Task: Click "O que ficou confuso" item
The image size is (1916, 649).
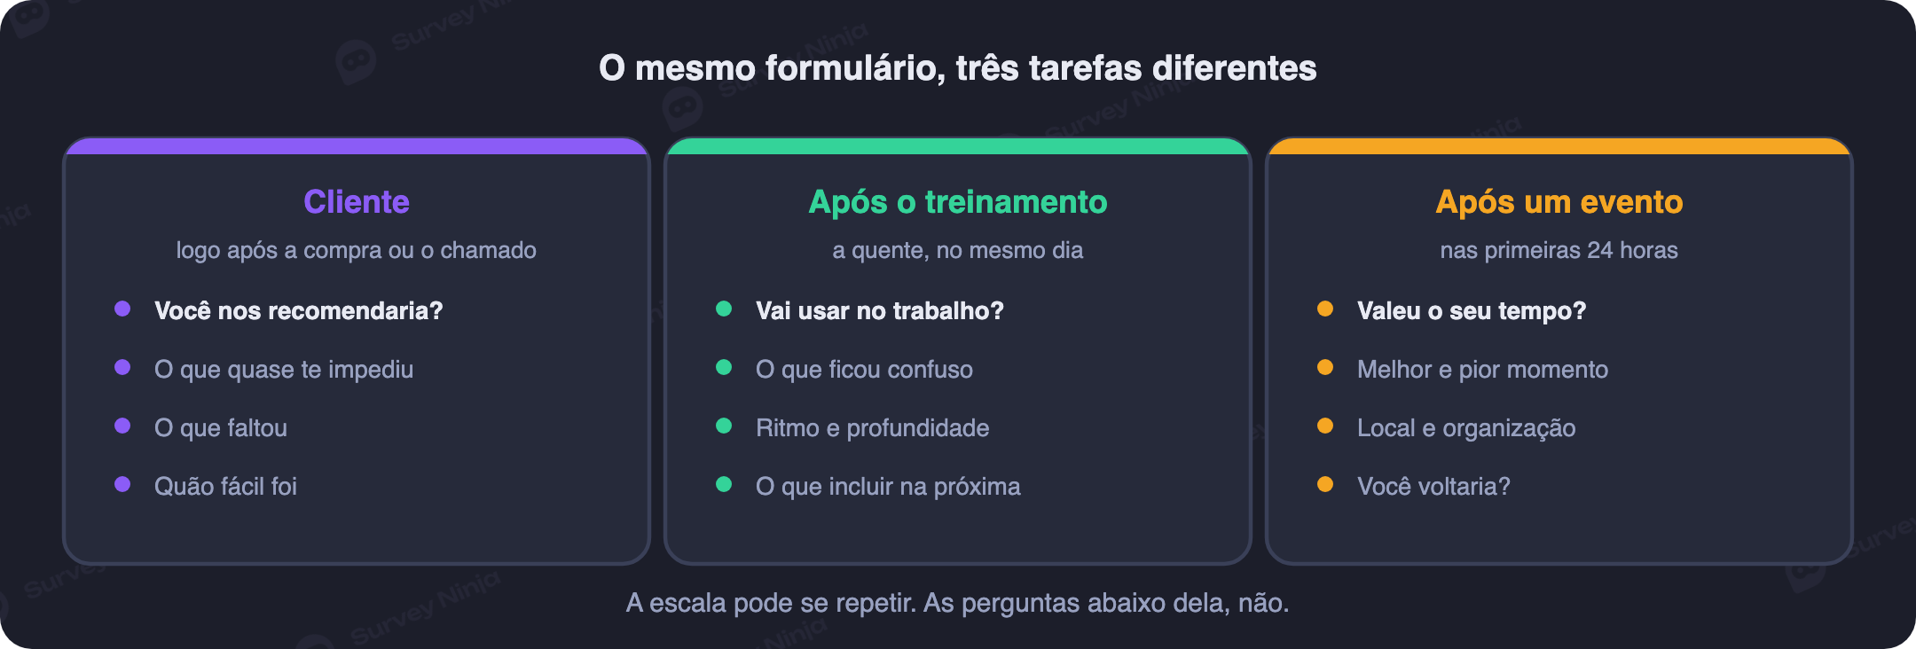Action: (864, 370)
